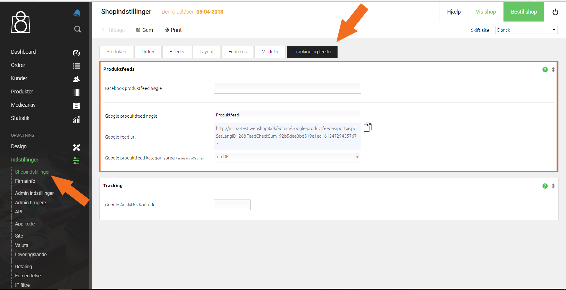Switch to the Moduler tab
Screen dimensions: 566x290
(270, 52)
